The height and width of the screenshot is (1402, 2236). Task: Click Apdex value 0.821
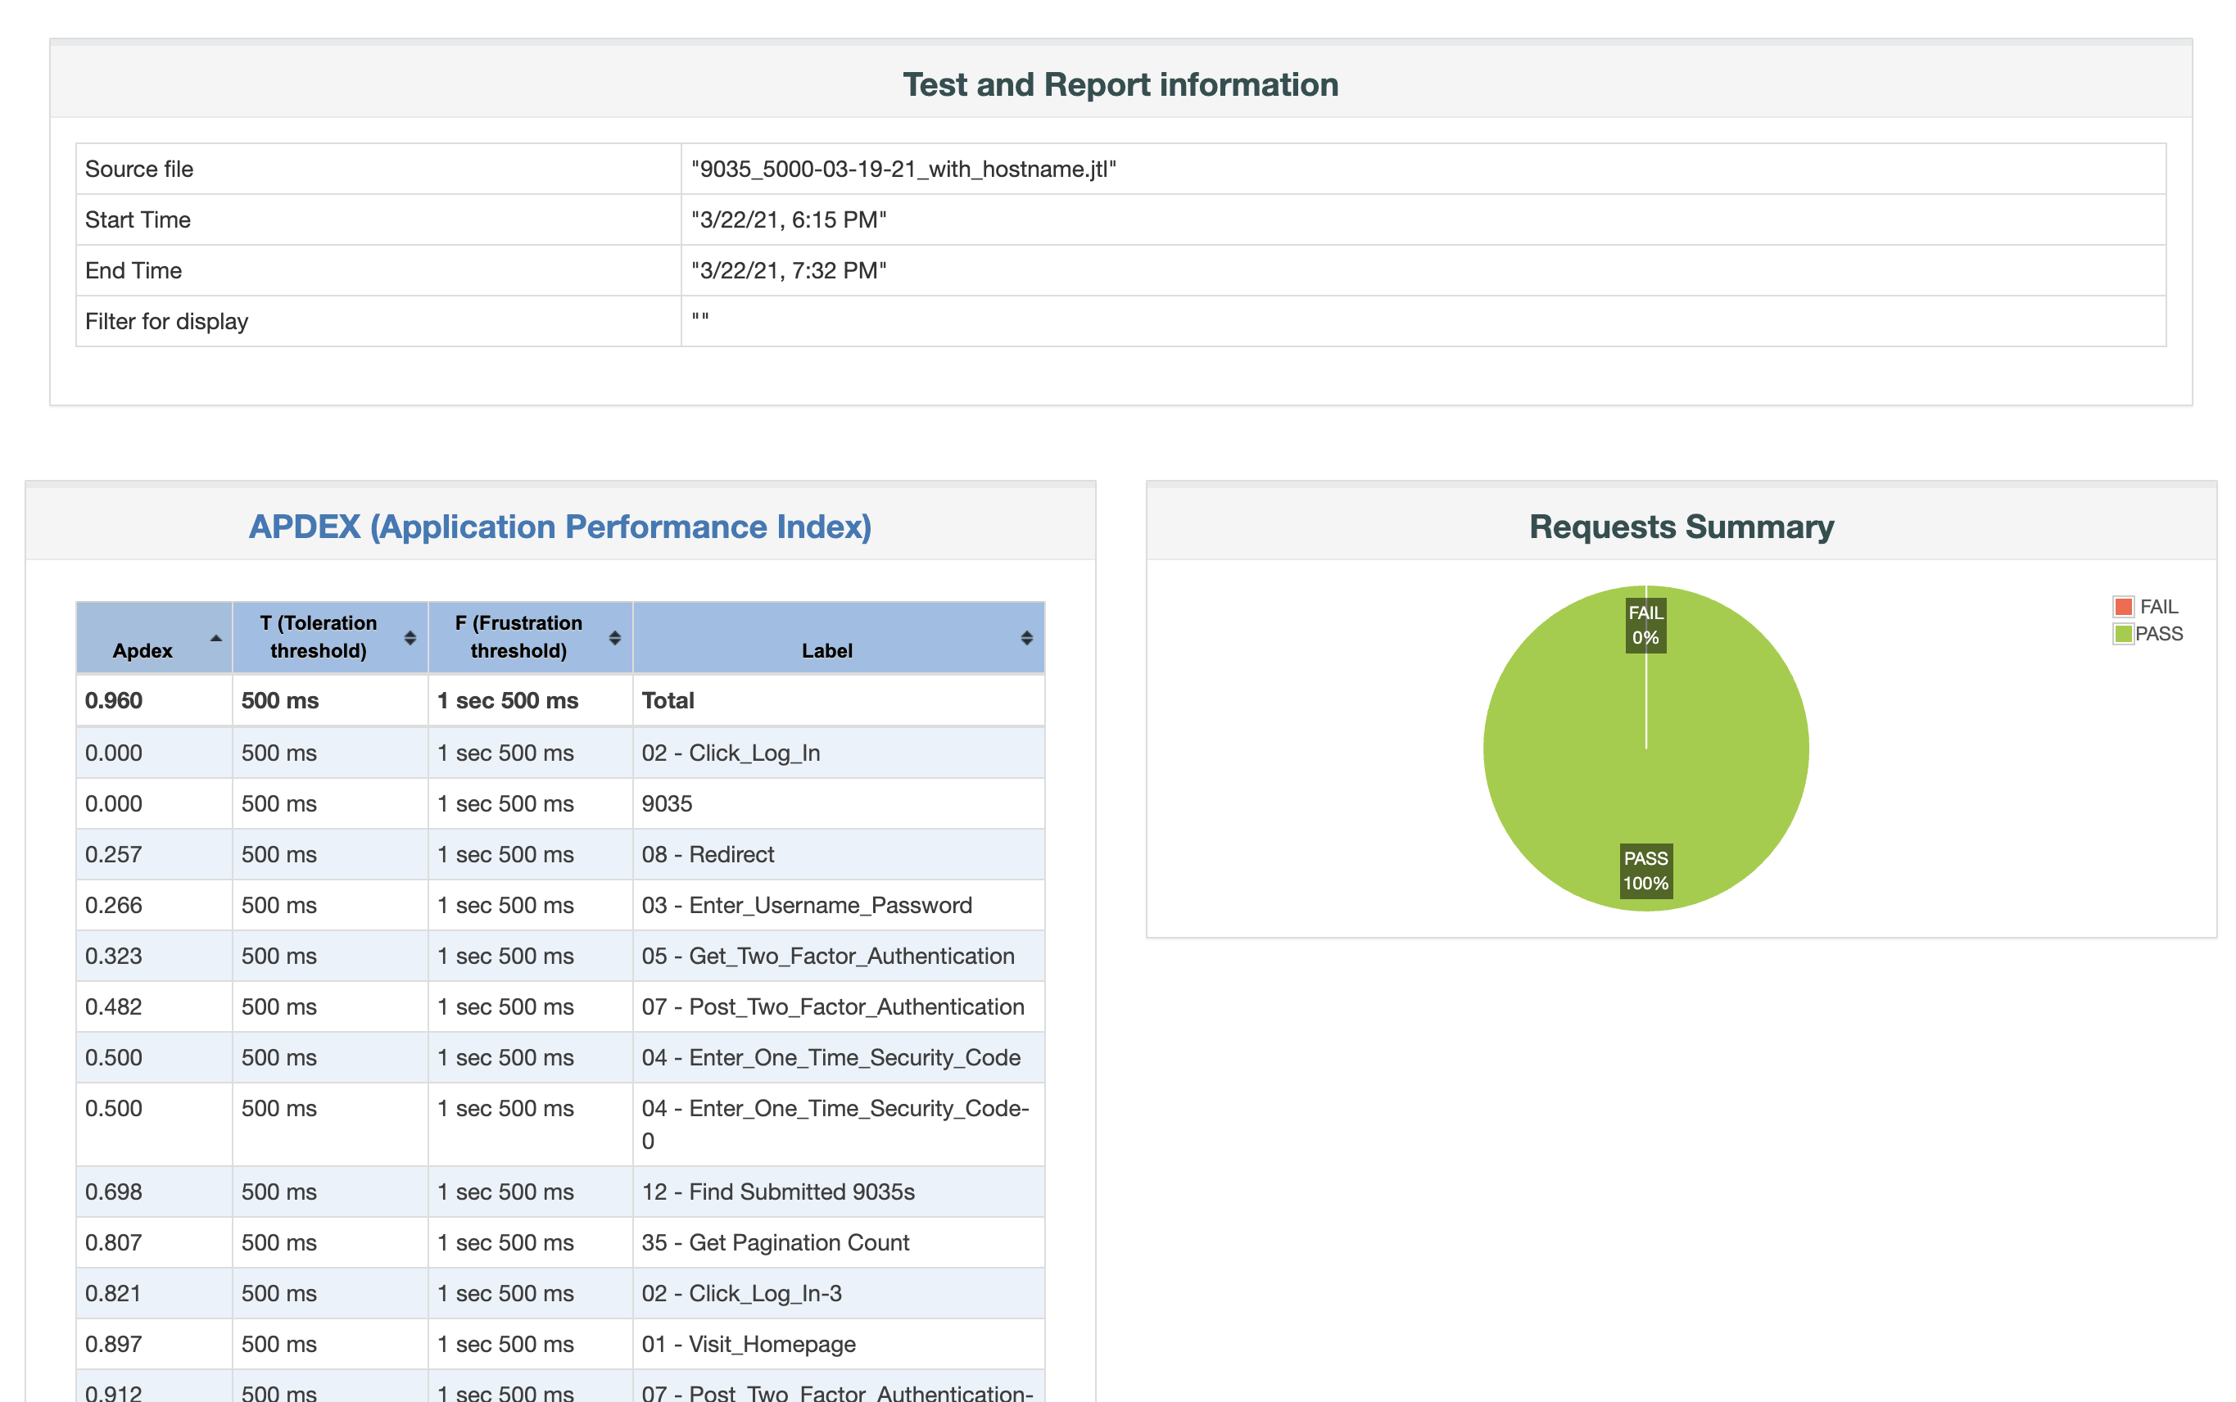coord(113,1294)
